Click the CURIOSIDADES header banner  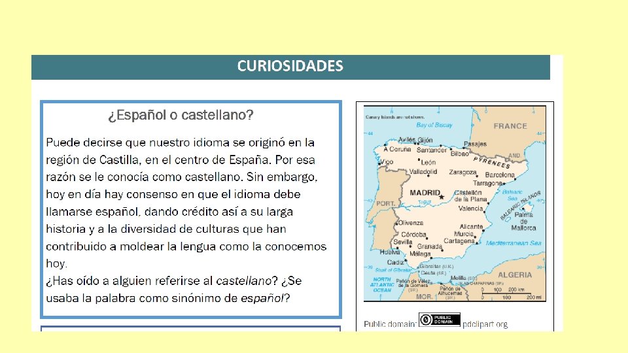point(290,67)
